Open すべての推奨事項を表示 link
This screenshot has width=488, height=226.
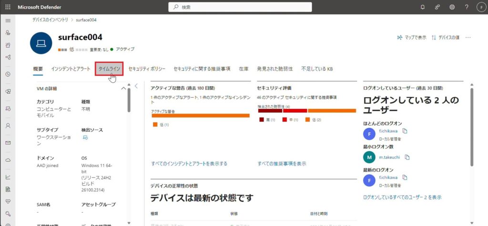(282, 164)
